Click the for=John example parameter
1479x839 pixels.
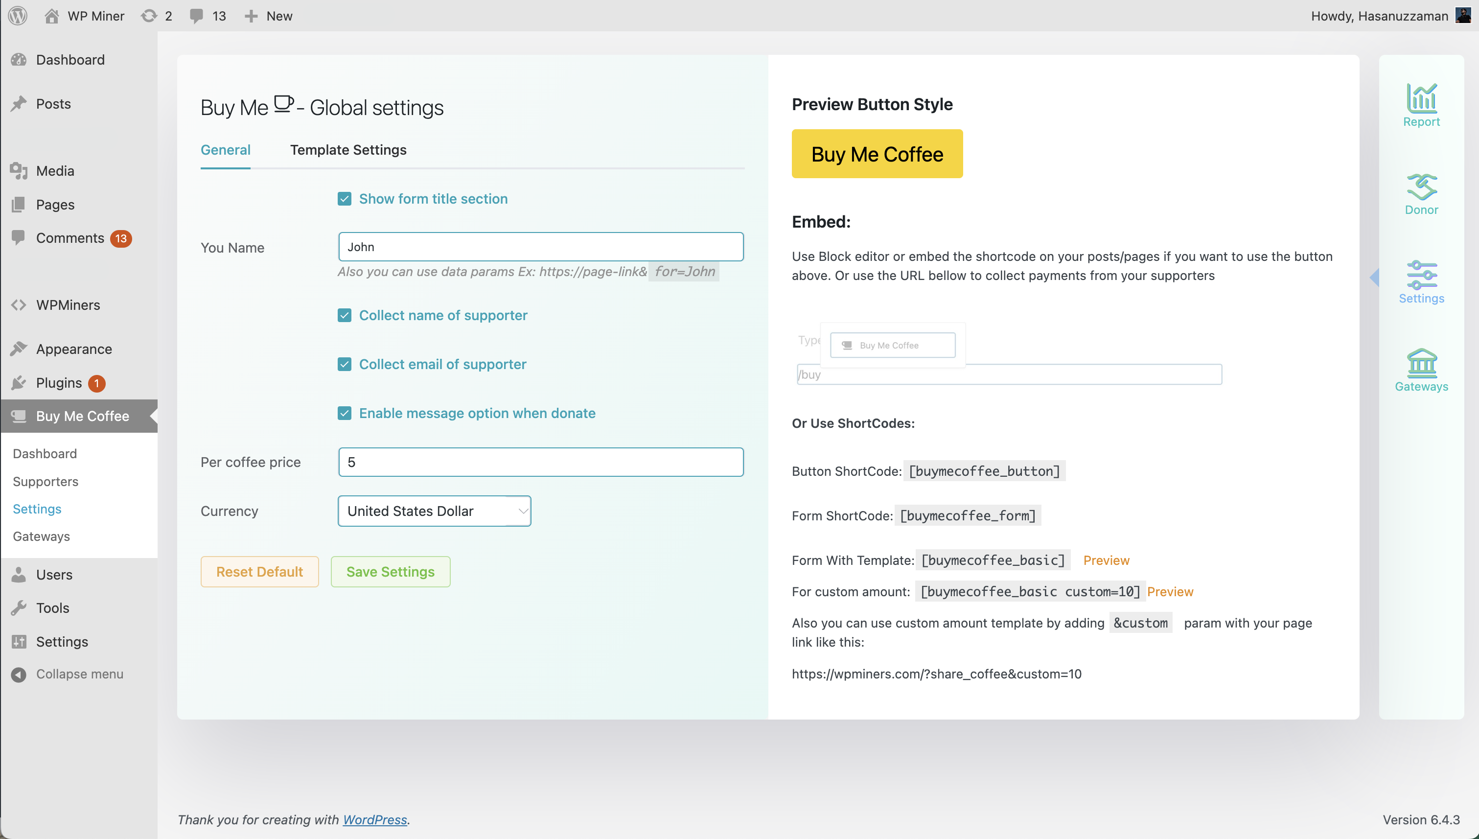click(x=684, y=271)
